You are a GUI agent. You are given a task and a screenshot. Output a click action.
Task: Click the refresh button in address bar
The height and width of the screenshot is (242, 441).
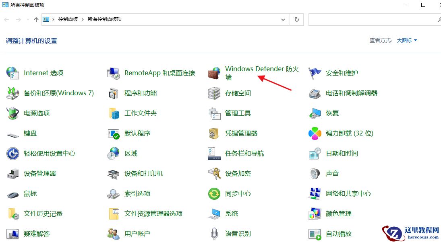click(297, 19)
